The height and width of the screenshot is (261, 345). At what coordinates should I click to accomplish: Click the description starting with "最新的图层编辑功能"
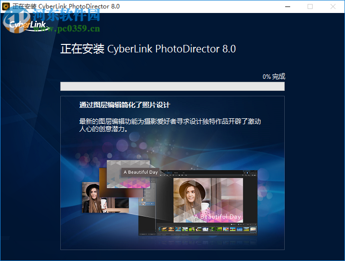(170, 125)
